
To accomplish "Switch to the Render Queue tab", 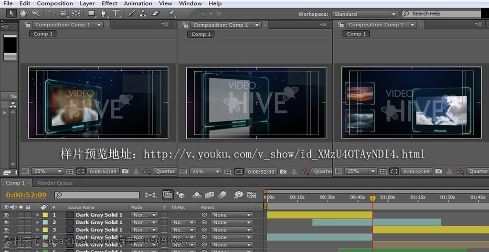I will coord(55,183).
